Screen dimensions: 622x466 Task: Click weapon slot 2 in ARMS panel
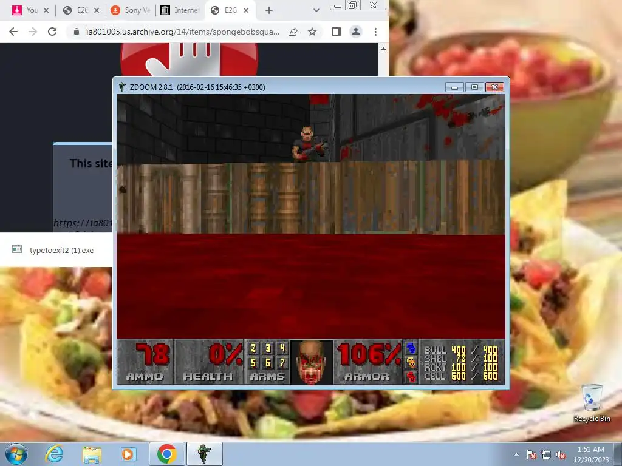(253, 349)
